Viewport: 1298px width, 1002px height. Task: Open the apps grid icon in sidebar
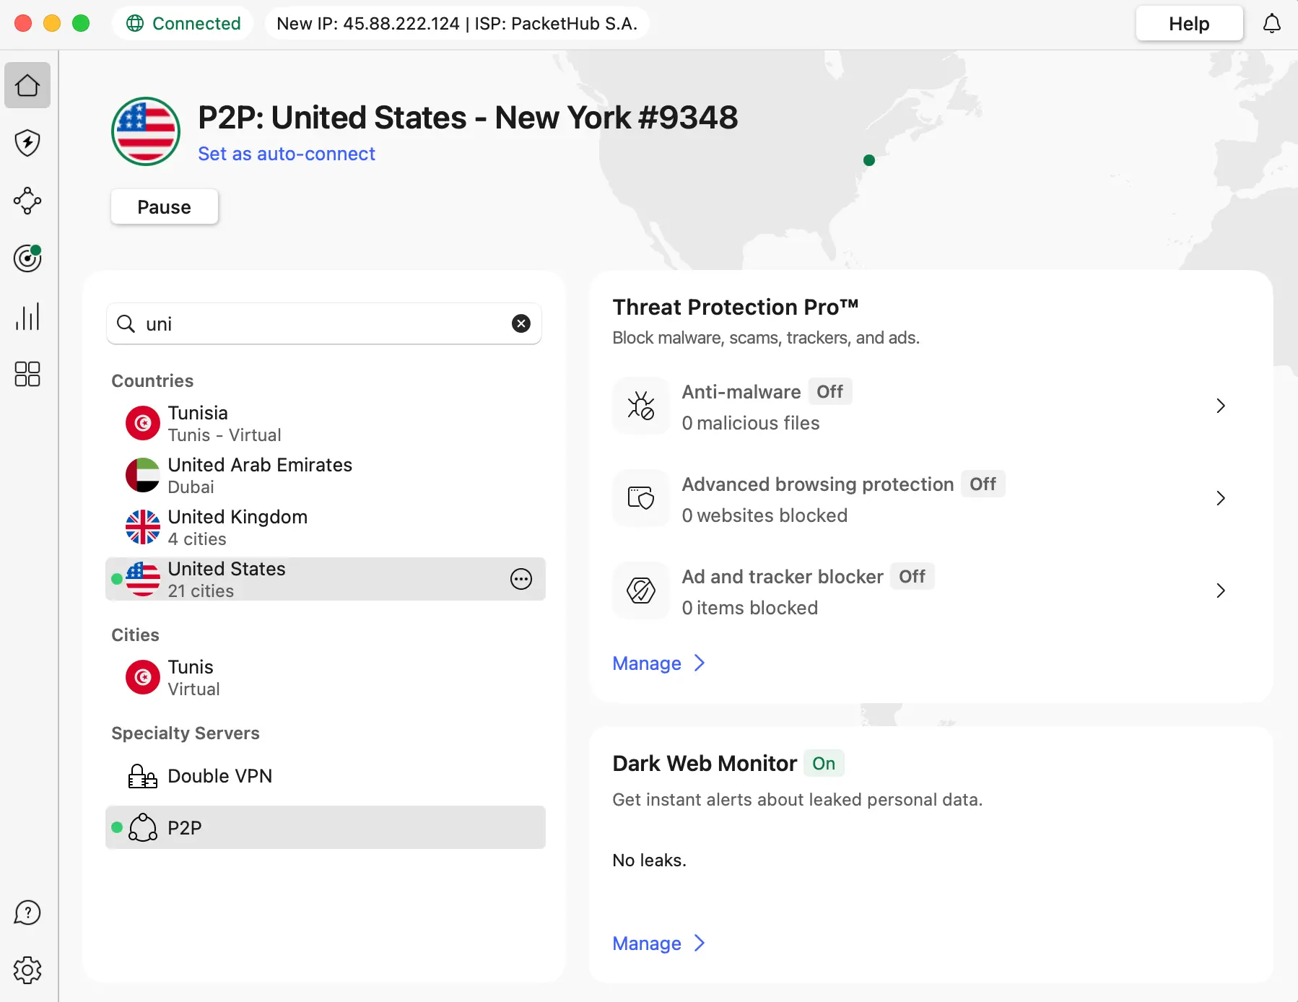pyautogui.click(x=27, y=374)
